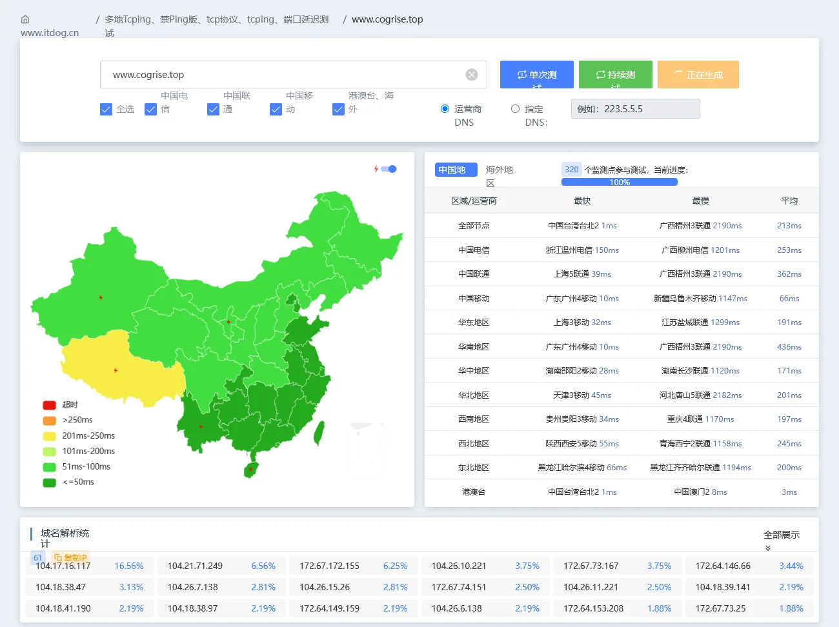
Task: Uncheck the 中国移动 checkbox
Action: click(x=276, y=109)
